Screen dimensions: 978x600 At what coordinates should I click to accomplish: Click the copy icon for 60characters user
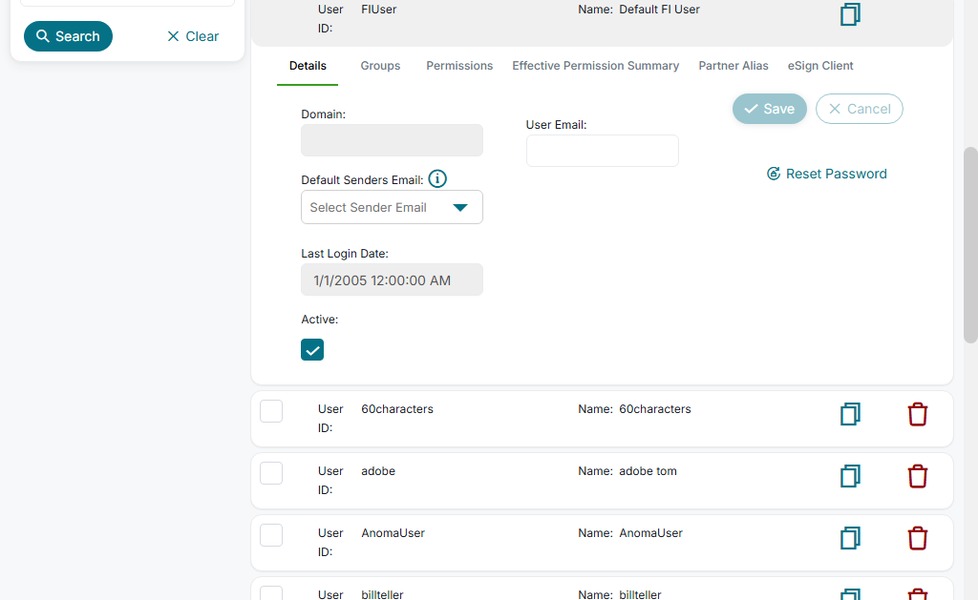pos(850,414)
